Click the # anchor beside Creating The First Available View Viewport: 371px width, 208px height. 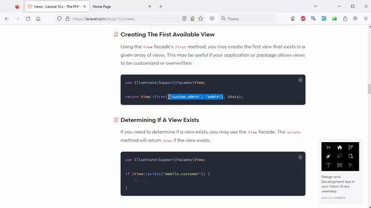coord(116,35)
